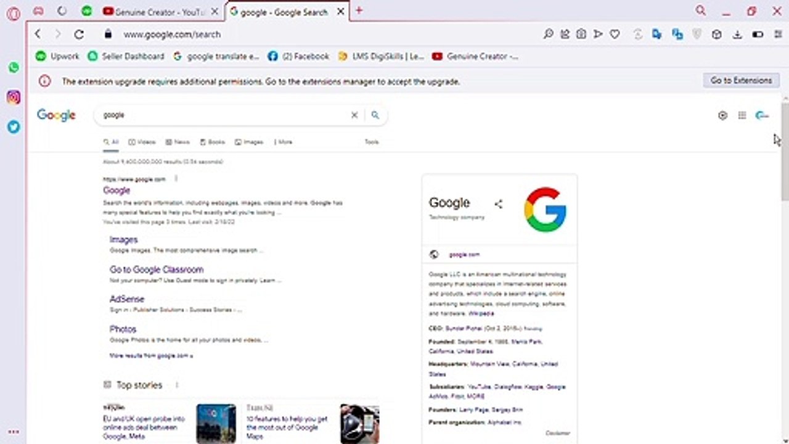789x444 pixels.
Task: Open the Images sitelink
Action: coord(123,239)
